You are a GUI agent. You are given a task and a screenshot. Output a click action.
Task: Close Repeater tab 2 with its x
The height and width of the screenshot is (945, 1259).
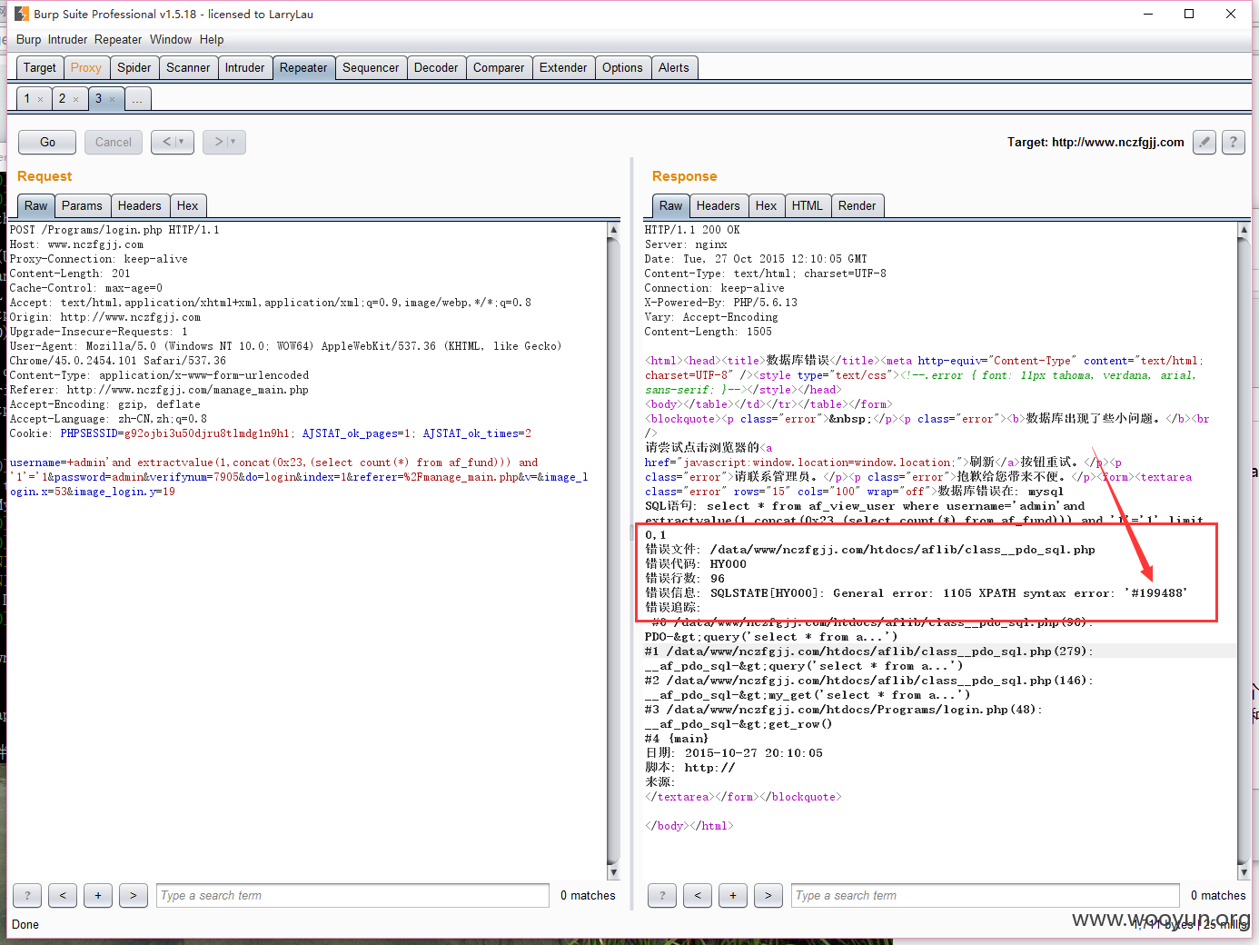[x=76, y=99]
